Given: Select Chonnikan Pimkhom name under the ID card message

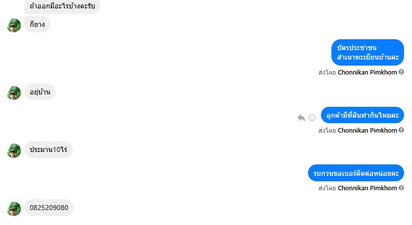Looking at the screenshot, I should 367,72.
